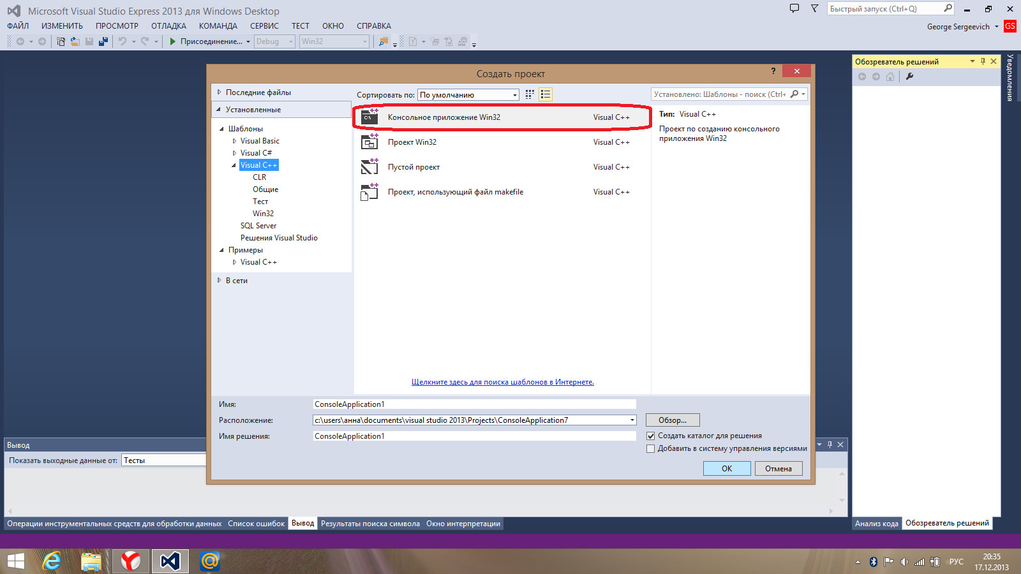Click the Отмена button
1021x574 pixels.
779,468
